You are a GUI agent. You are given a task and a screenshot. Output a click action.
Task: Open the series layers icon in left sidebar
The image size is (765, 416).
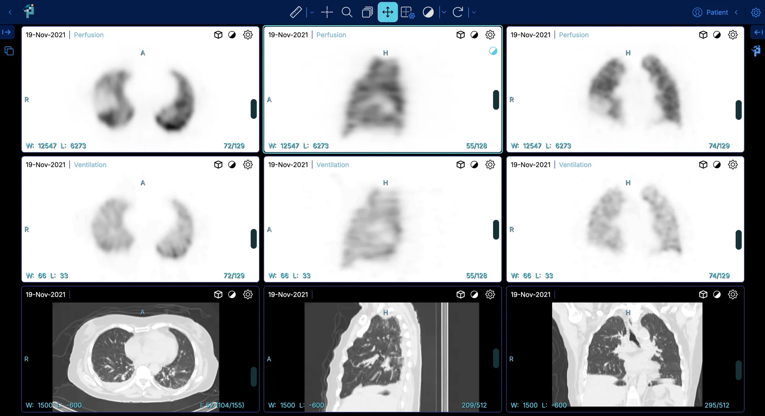pos(9,51)
